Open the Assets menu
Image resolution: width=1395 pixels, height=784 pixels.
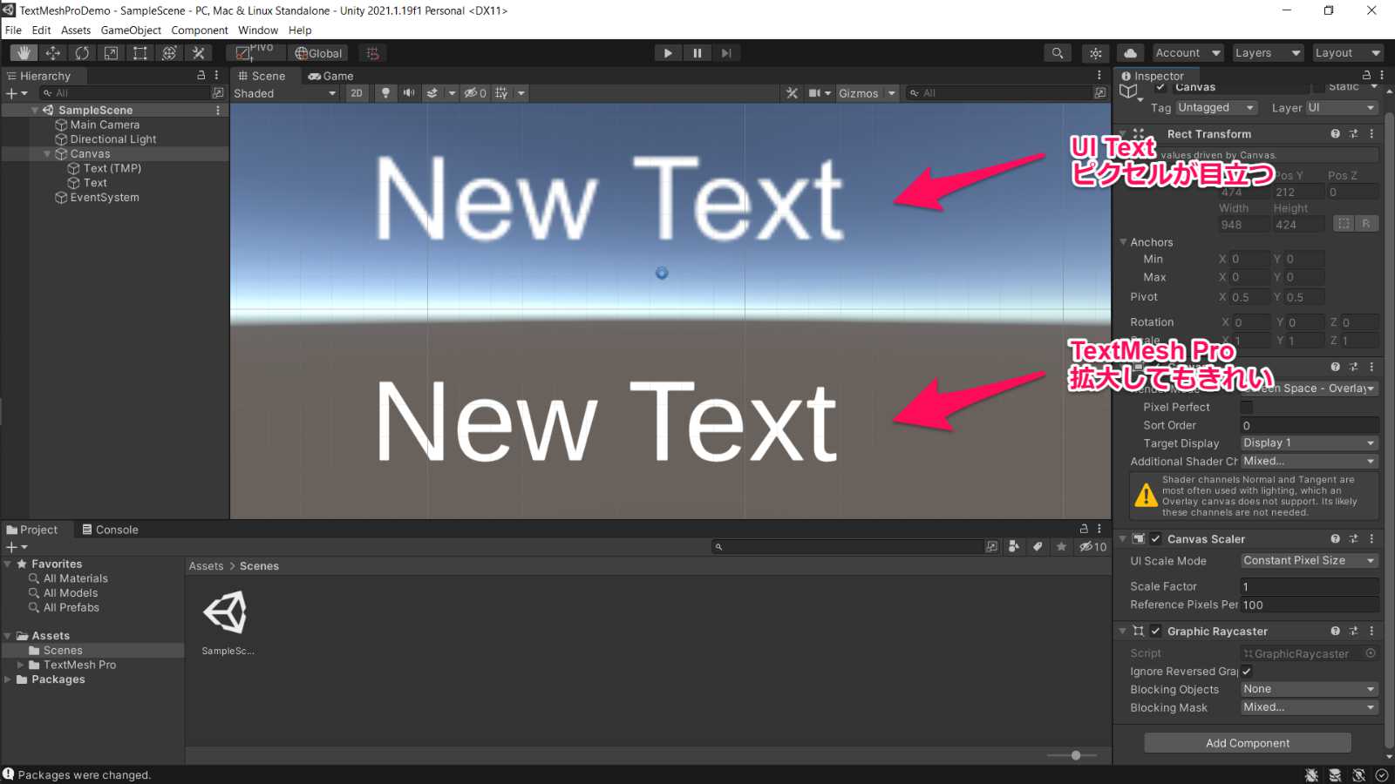click(x=76, y=30)
